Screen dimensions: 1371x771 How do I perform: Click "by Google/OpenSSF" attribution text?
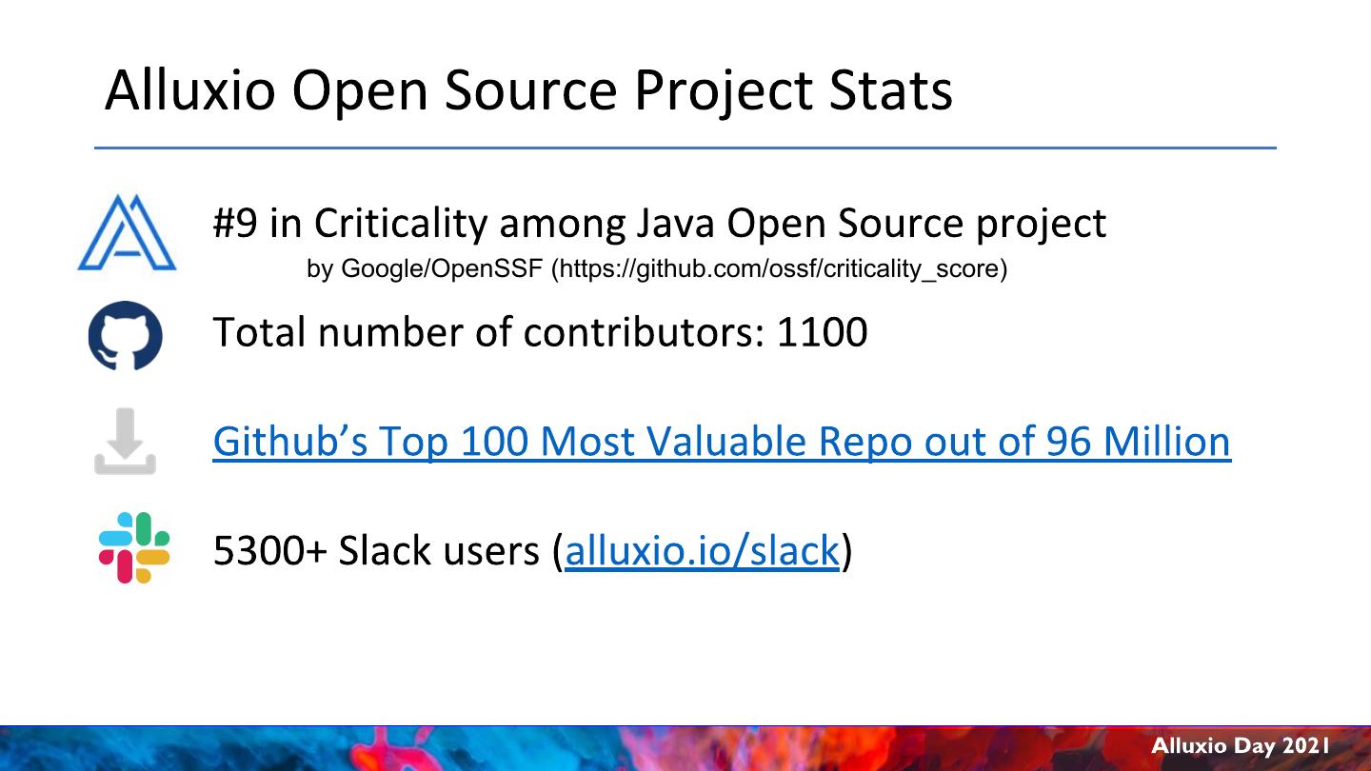click(x=426, y=269)
